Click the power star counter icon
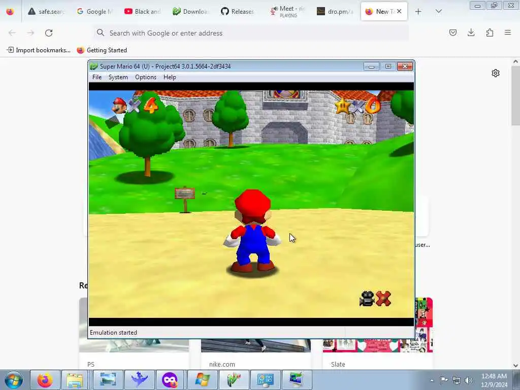This screenshot has width=520, height=390. [x=343, y=106]
